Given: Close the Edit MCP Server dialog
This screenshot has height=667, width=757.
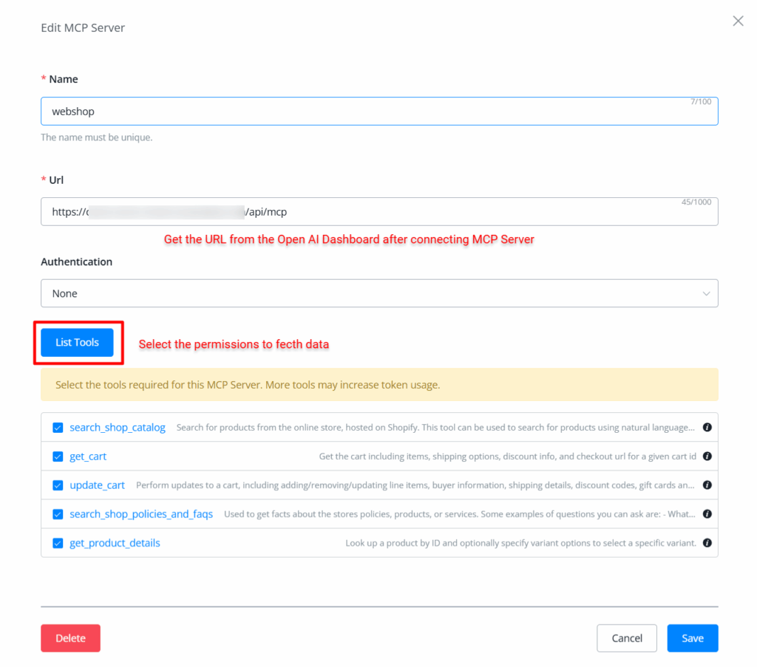Looking at the screenshot, I should pos(738,21).
